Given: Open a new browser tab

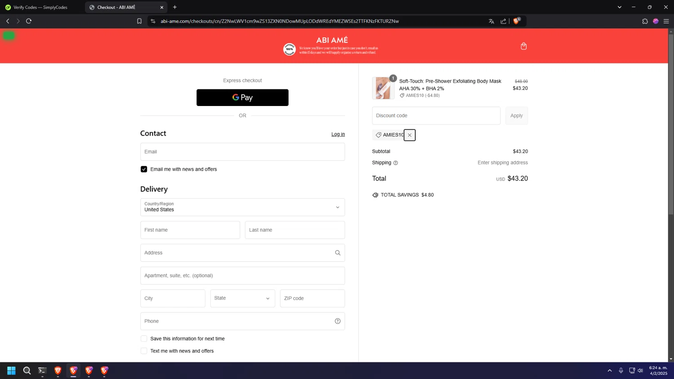Looking at the screenshot, I should [175, 7].
